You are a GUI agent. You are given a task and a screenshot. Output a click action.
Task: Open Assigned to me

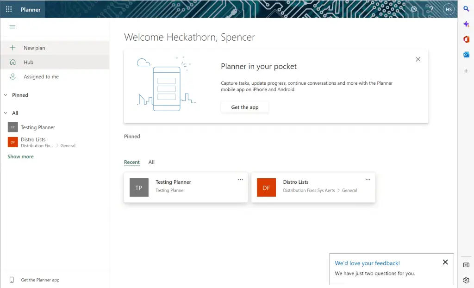pyautogui.click(x=55, y=76)
